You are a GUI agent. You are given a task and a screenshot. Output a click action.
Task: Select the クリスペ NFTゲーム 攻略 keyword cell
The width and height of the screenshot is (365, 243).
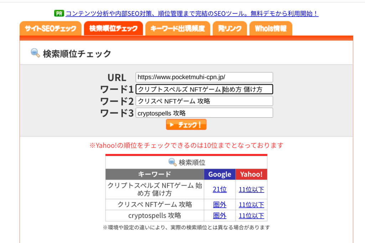click(x=155, y=205)
